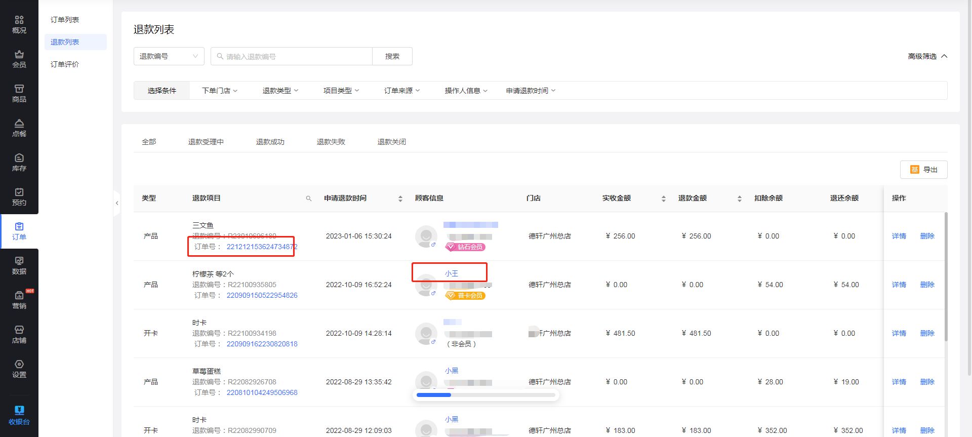Screen dimensions: 972x437
Task: Click the 搜索 search button
Action: pyautogui.click(x=392, y=56)
